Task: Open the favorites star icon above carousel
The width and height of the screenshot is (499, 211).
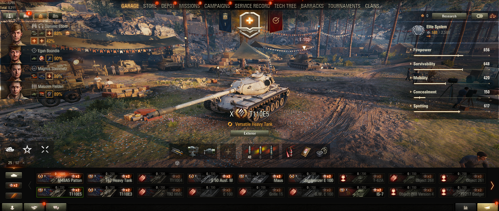Action: point(27,150)
